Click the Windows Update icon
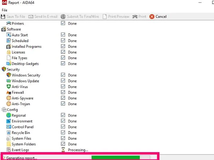 (9, 81)
